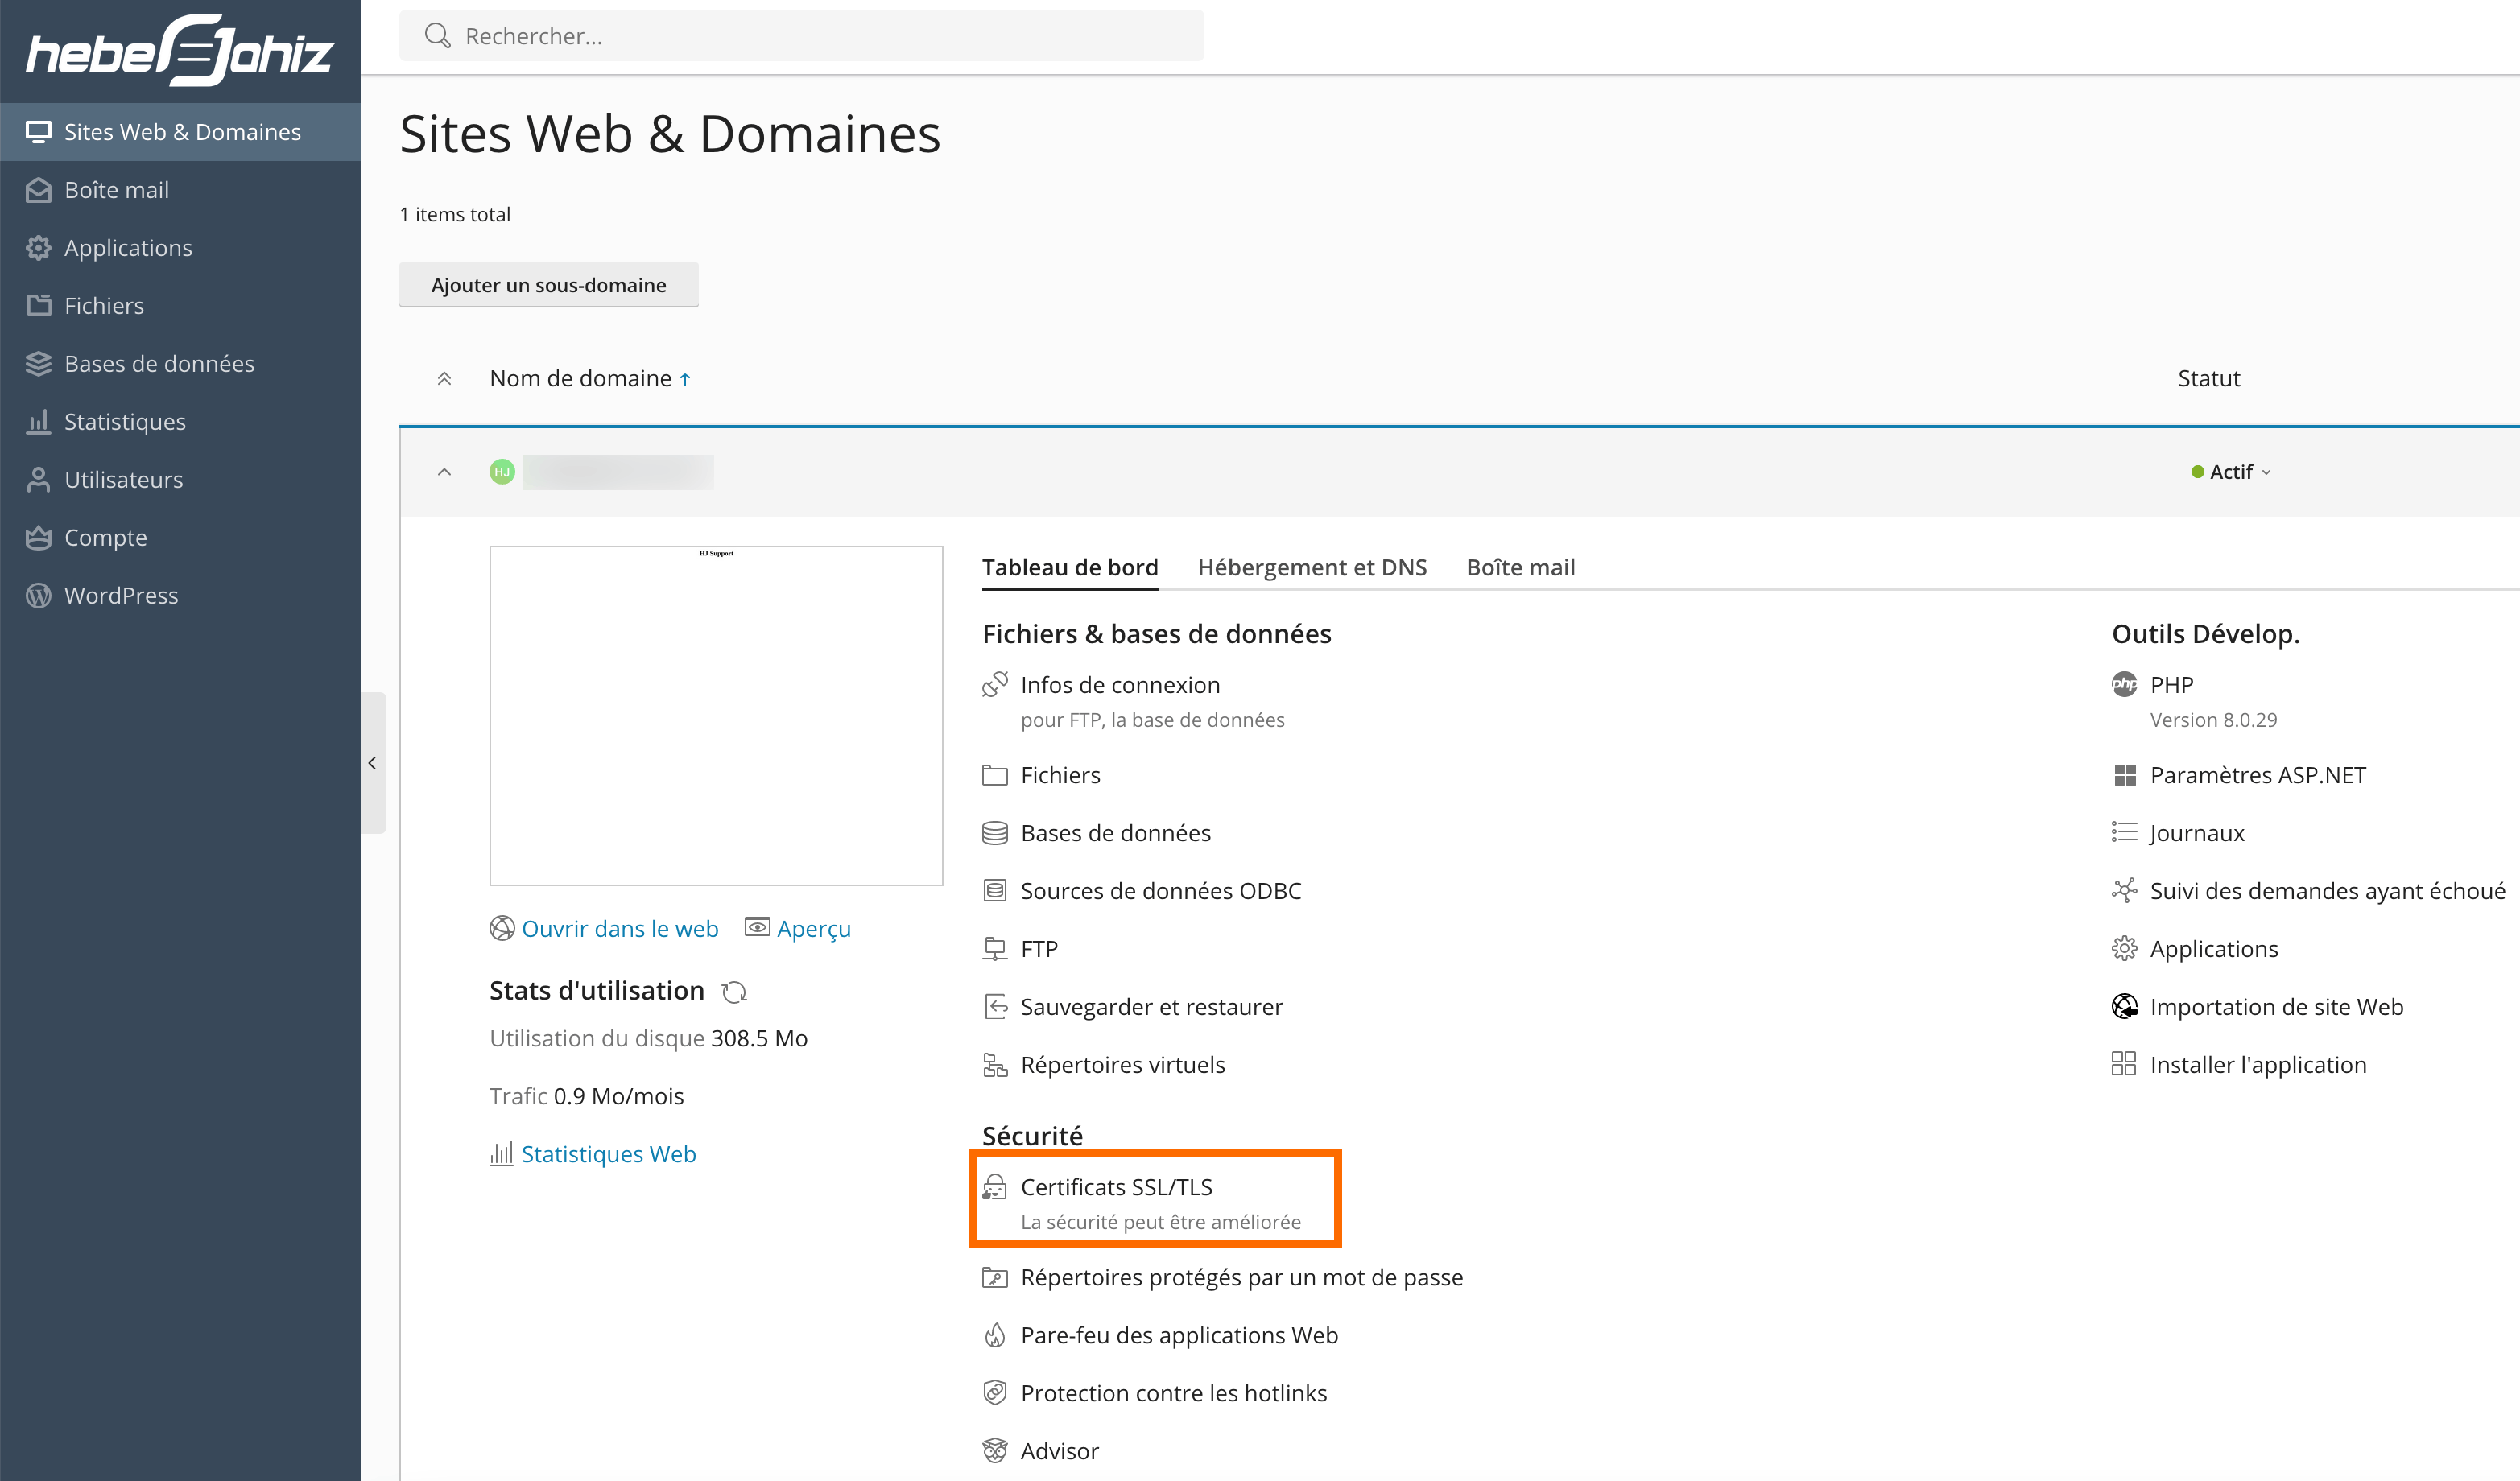Click the Applications gear icon under Outils Dévelop.

(x=2125, y=949)
